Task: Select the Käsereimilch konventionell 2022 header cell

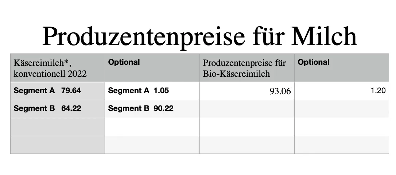Action: [57, 68]
